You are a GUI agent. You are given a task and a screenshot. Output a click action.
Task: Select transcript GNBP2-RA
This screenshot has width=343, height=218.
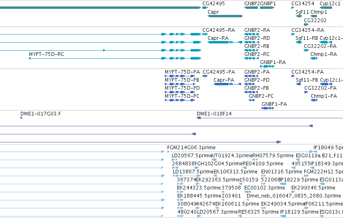point(257,30)
